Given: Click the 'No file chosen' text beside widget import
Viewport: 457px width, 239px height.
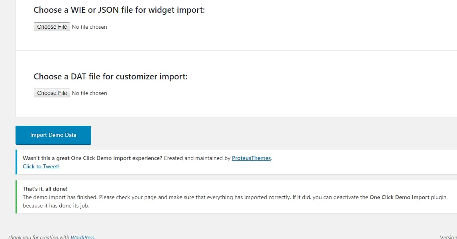Looking at the screenshot, I should tap(89, 27).
